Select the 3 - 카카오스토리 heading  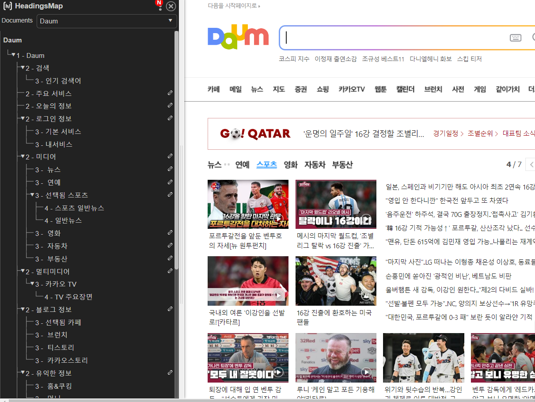[x=62, y=360]
